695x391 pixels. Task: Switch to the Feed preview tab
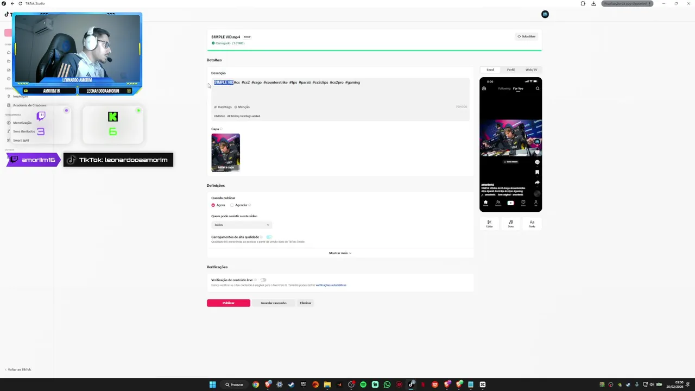490,70
